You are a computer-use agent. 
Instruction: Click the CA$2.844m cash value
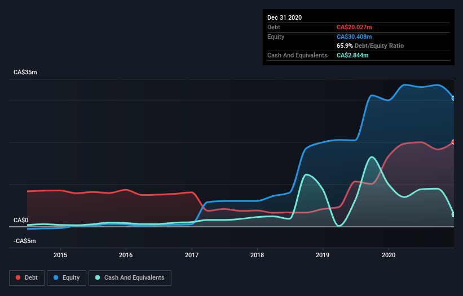point(352,55)
